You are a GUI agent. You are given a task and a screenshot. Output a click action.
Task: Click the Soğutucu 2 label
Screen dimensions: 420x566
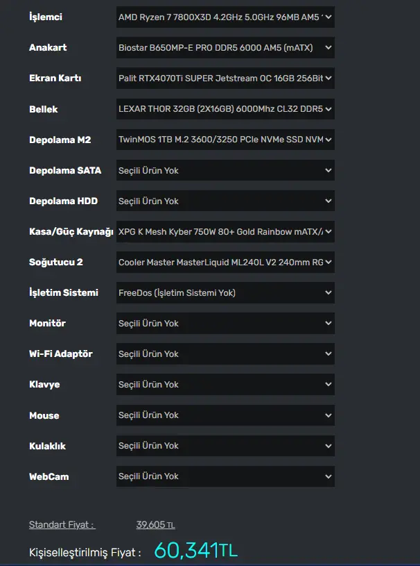pyautogui.click(x=56, y=263)
